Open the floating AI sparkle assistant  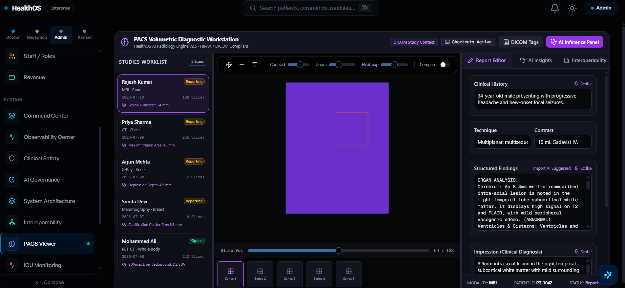tap(608, 275)
